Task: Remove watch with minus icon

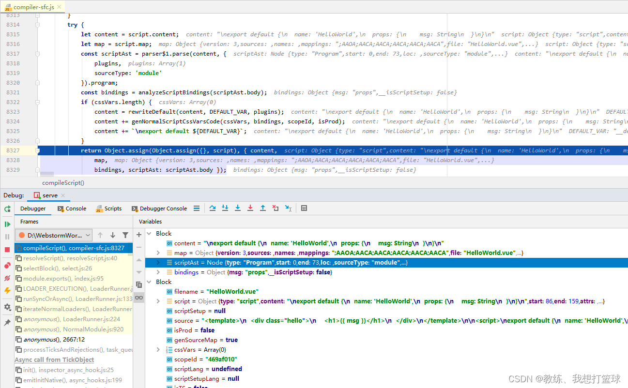Action: coord(139,247)
